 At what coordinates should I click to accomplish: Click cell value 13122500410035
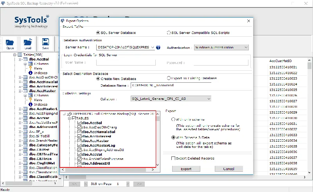coord(283,146)
